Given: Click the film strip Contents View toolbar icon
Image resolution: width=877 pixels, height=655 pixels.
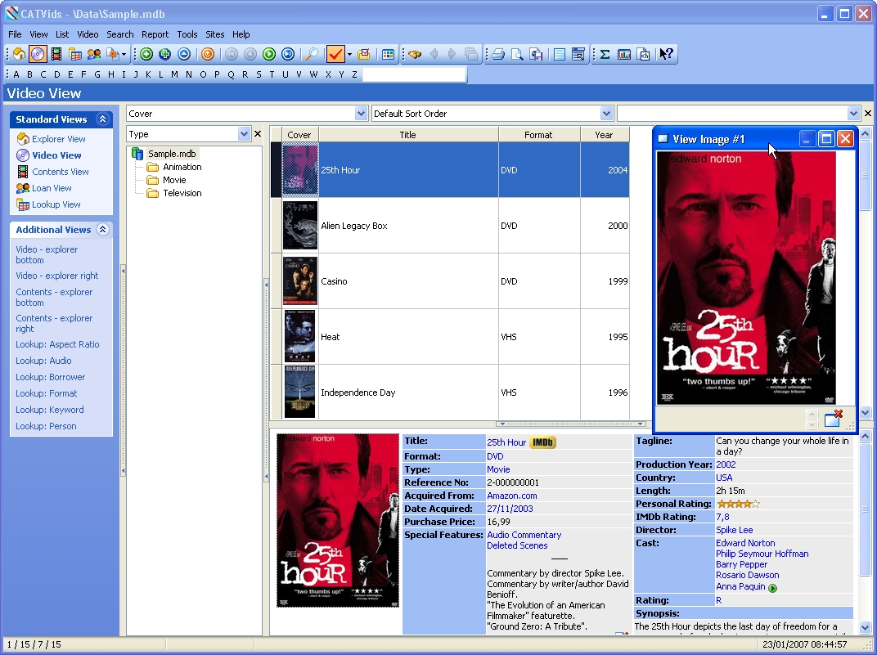Looking at the screenshot, I should point(56,54).
